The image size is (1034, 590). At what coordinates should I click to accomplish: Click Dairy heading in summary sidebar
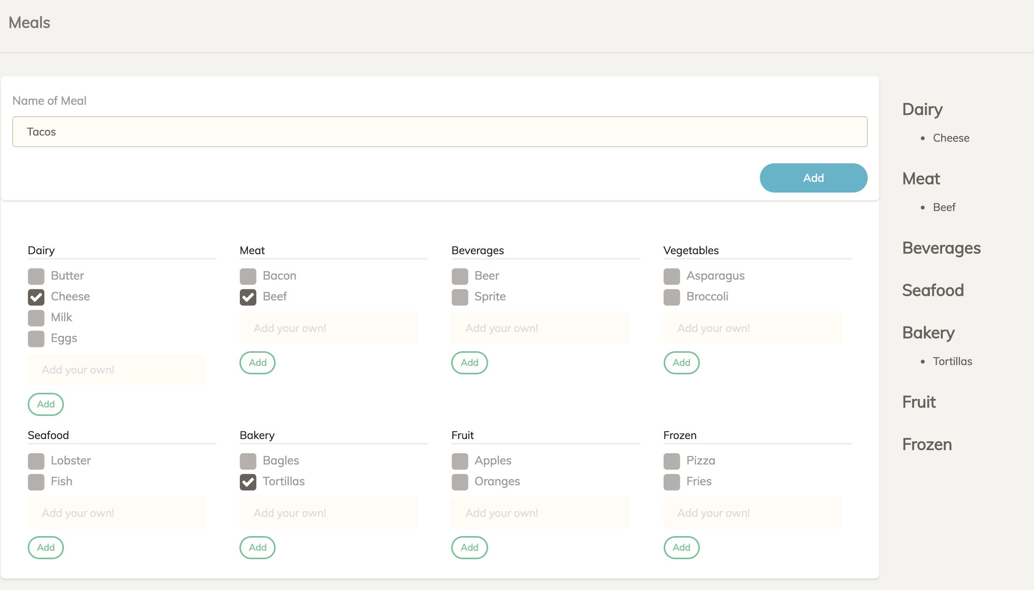(922, 109)
